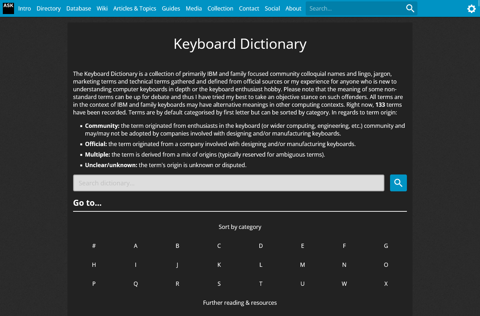The height and width of the screenshot is (316, 480).
Task: Jump to letter S terms
Action: (219, 284)
